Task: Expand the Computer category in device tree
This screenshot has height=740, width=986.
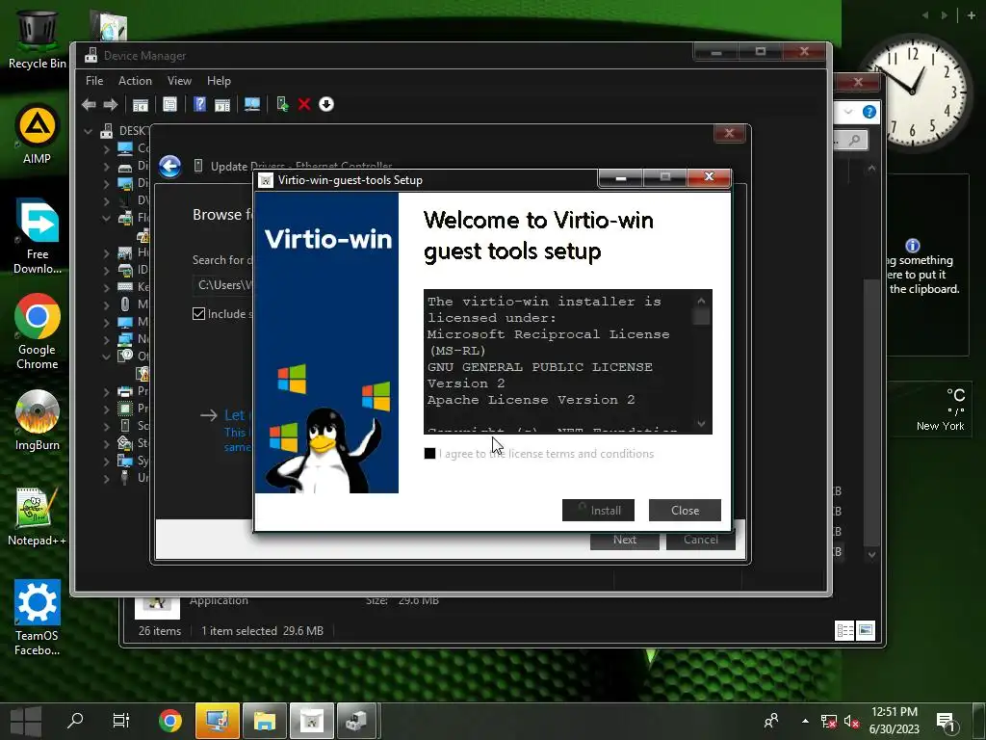Action: coord(106,149)
